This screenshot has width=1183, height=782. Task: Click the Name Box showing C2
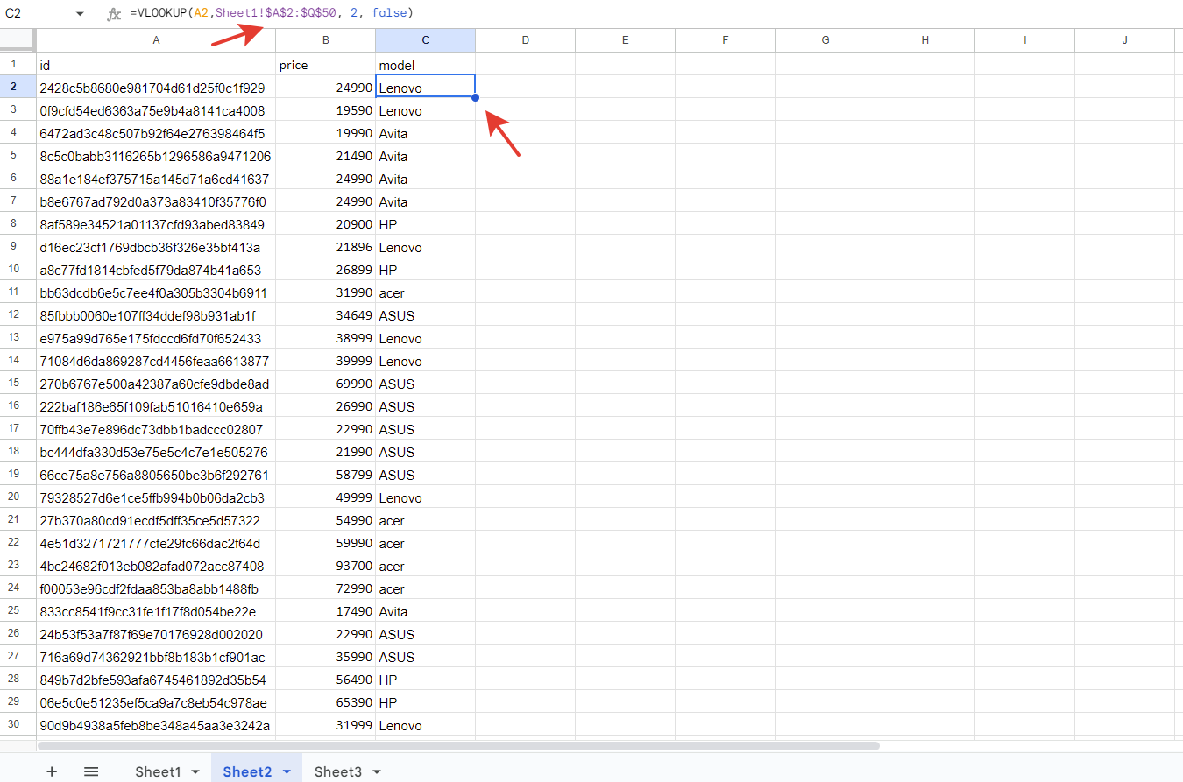(x=35, y=14)
